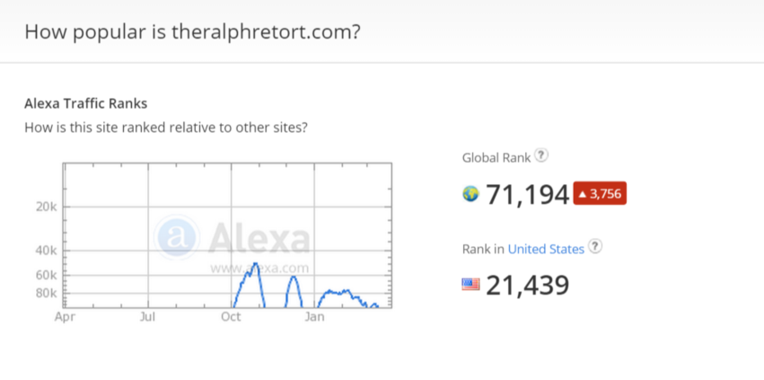
Task: Click the Alexa Traffic Ranks heading
Action: 86,103
